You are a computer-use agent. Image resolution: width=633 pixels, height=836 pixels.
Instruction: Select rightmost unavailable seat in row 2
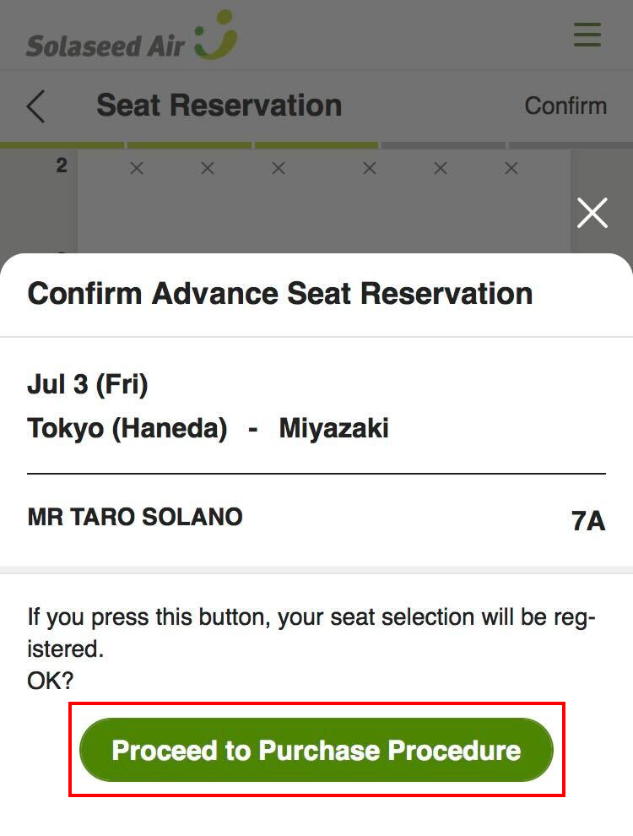[511, 169]
